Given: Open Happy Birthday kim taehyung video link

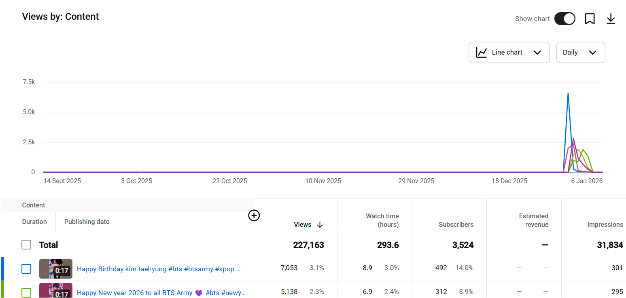Looking at the screenshot, I should pyautogui.click(x=159, y=269).
